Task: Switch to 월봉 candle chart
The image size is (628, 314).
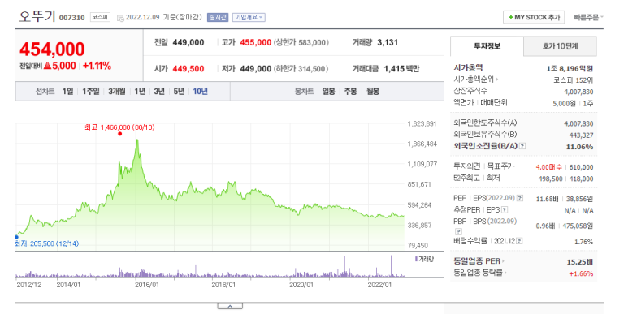Action: pos(372,92)
